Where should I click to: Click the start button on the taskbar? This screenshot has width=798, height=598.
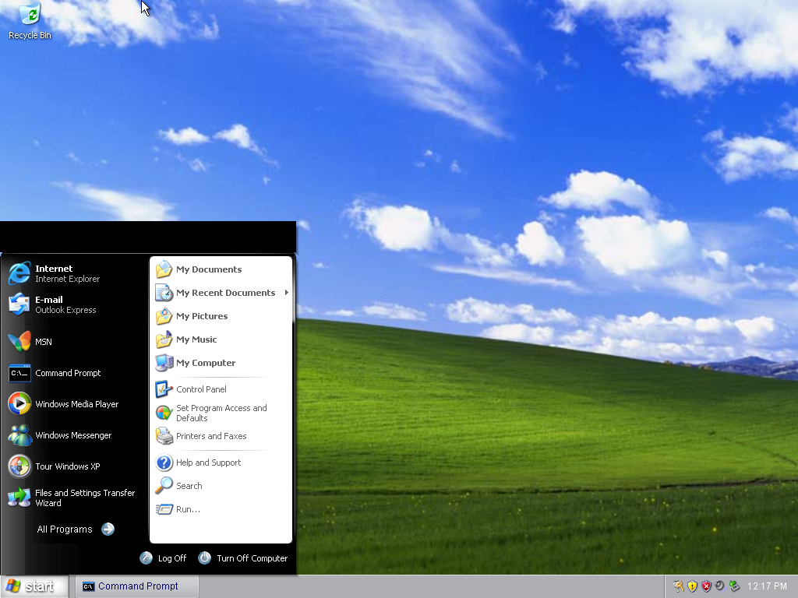pos(34,586)
